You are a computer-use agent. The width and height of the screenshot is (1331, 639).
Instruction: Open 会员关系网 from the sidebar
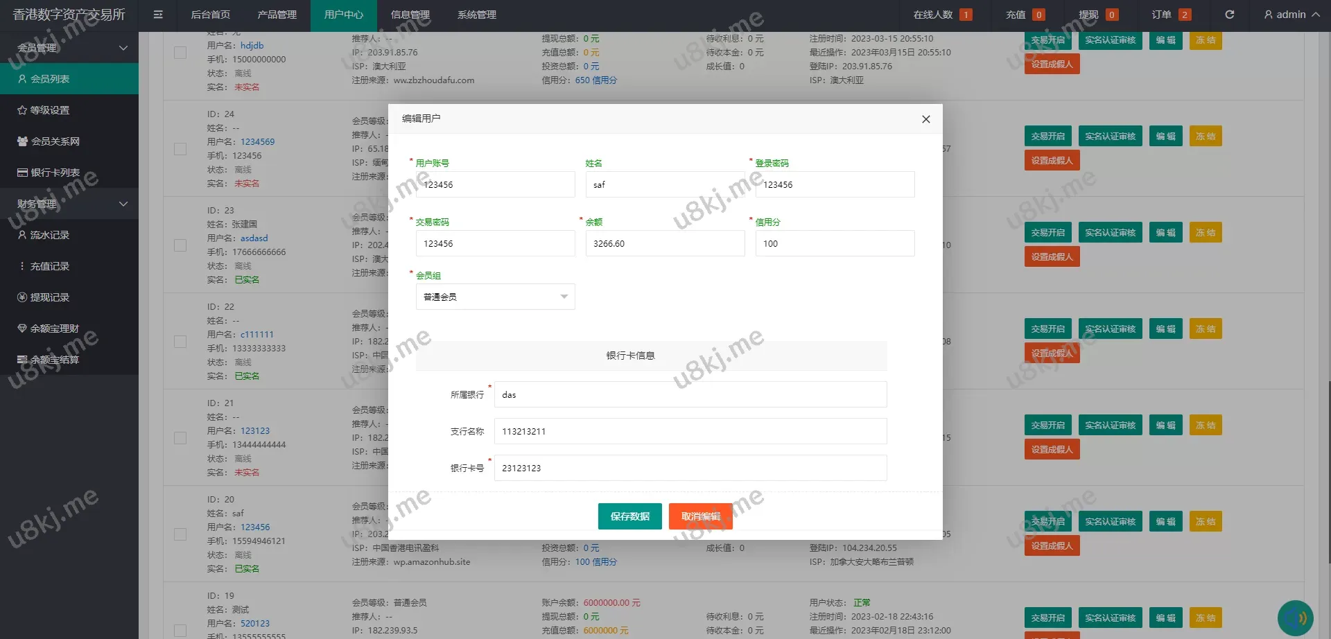coord(54,141)
